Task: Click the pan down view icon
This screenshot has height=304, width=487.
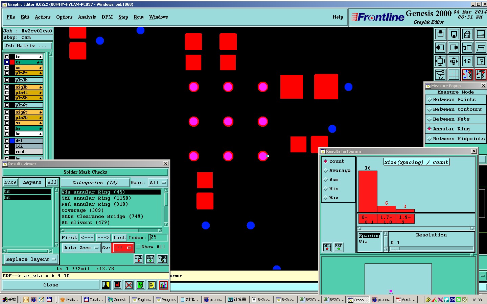Action: click(454, 34)
